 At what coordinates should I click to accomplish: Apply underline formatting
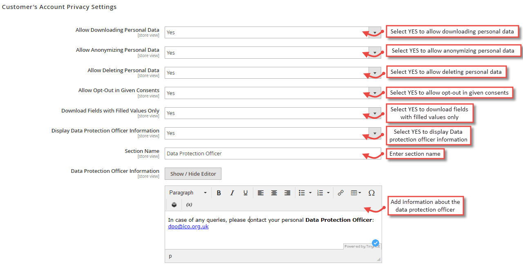[x=246, y=192]
